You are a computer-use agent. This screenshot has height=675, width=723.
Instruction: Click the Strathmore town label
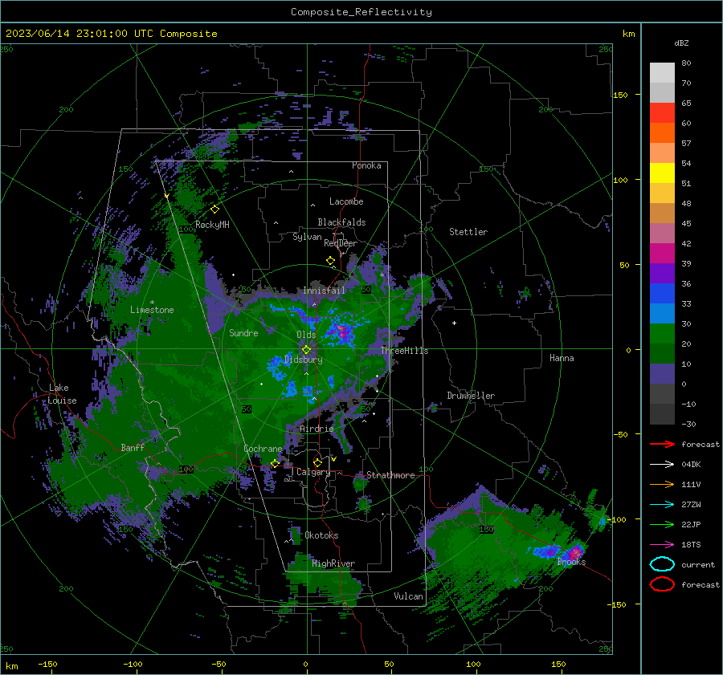(x=390, y=475)
